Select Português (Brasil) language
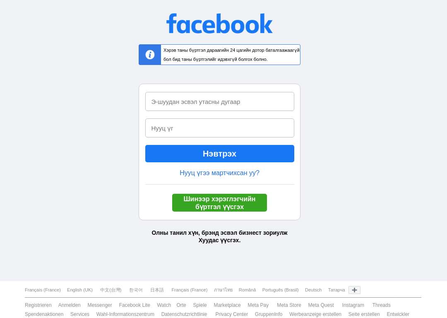 281,290
